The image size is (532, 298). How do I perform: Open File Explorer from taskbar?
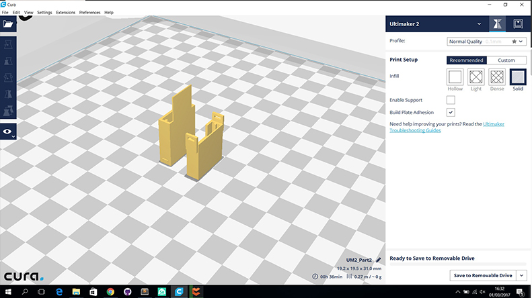[x=76, y=291]
